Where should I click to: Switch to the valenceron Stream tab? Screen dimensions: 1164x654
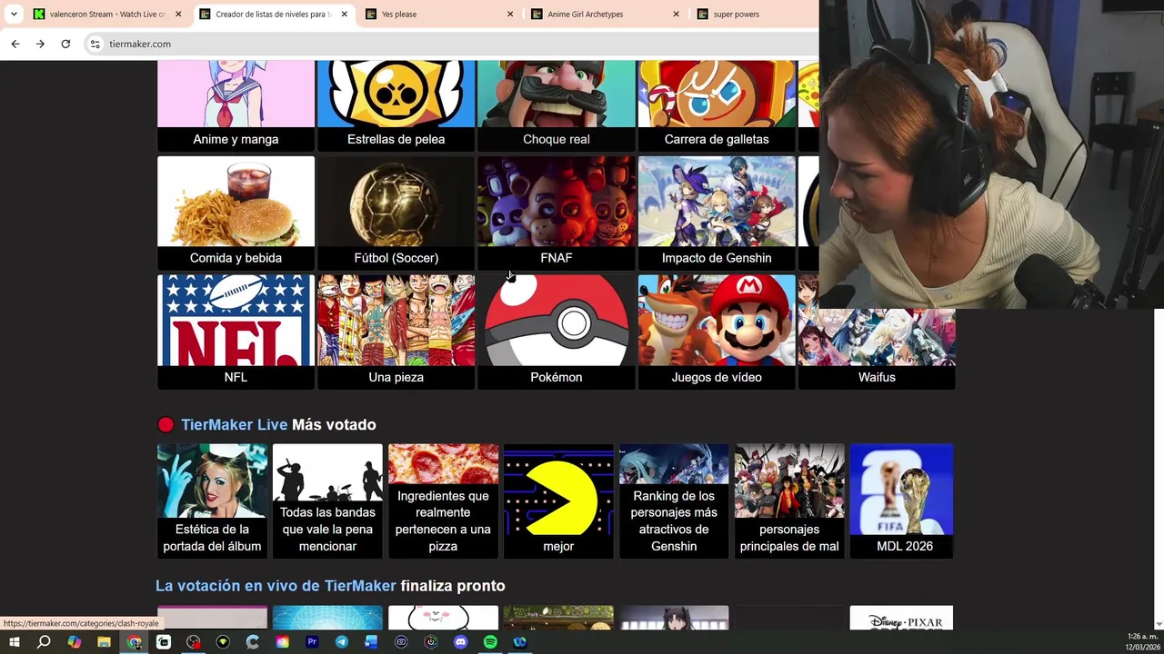pyautogui.click(x=107, y=14)
